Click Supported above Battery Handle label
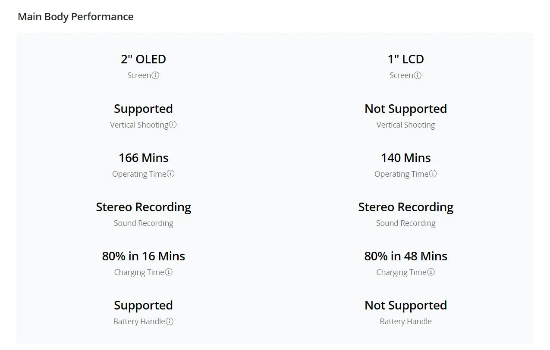This screenshot has height=350, width=550. [143, 305]
